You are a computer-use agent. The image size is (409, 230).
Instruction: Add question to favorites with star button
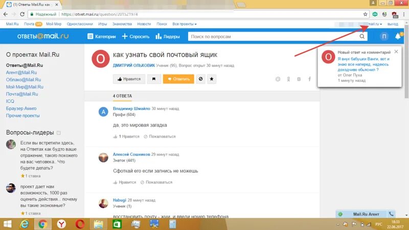pos(212,79)
